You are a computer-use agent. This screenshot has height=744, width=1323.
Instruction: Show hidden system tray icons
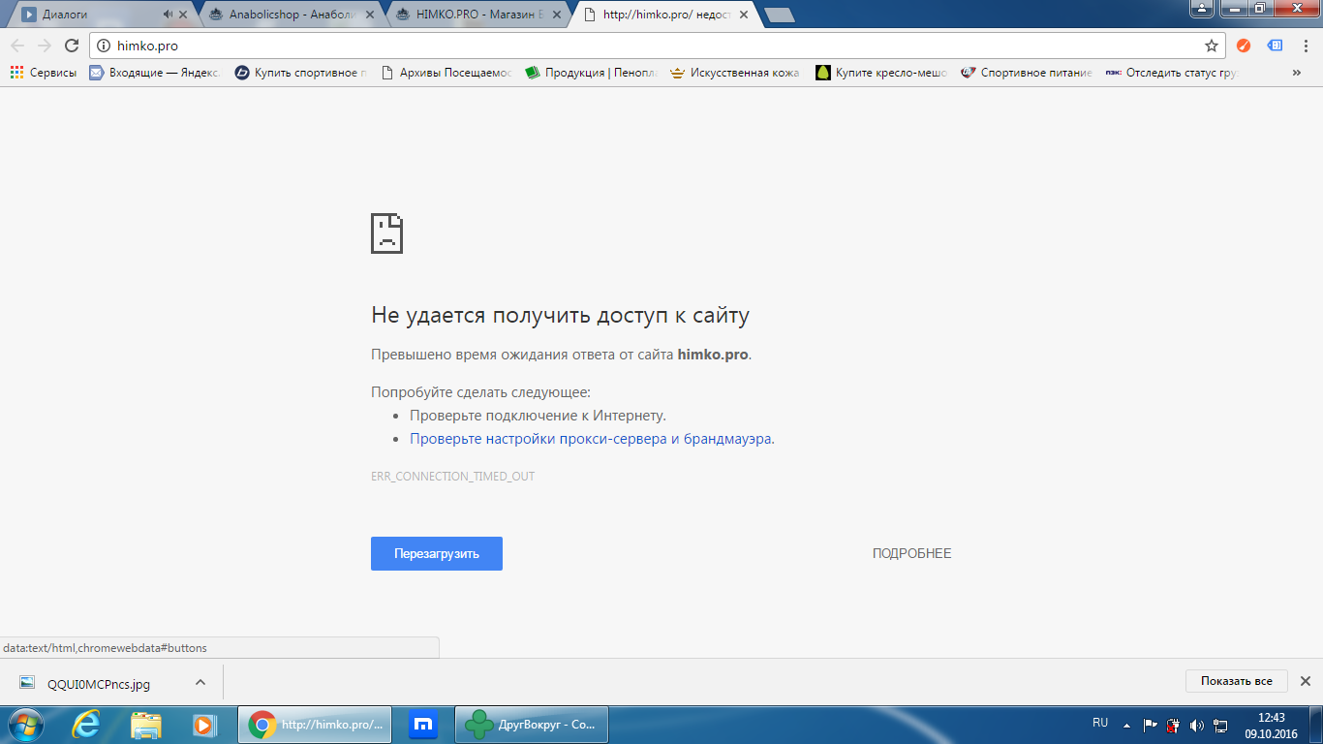1126,725
